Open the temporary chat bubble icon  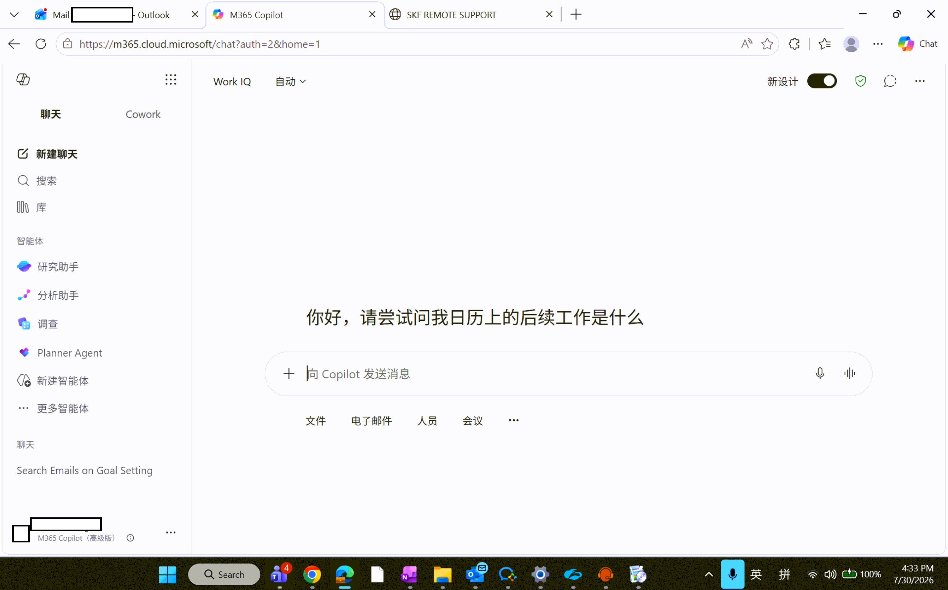click(x=890, y=81)
